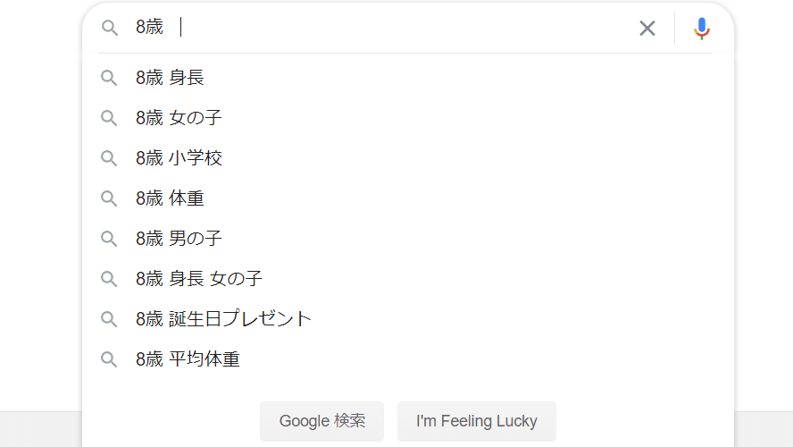
Task: Click the magnifier icon beside 8歳 男の子
Action: coord(109,239)
